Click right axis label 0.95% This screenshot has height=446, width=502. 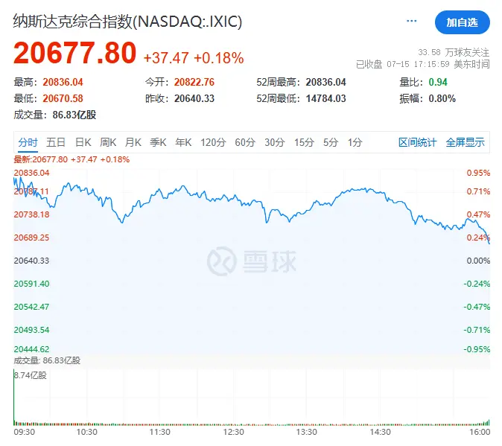point(478,173)
